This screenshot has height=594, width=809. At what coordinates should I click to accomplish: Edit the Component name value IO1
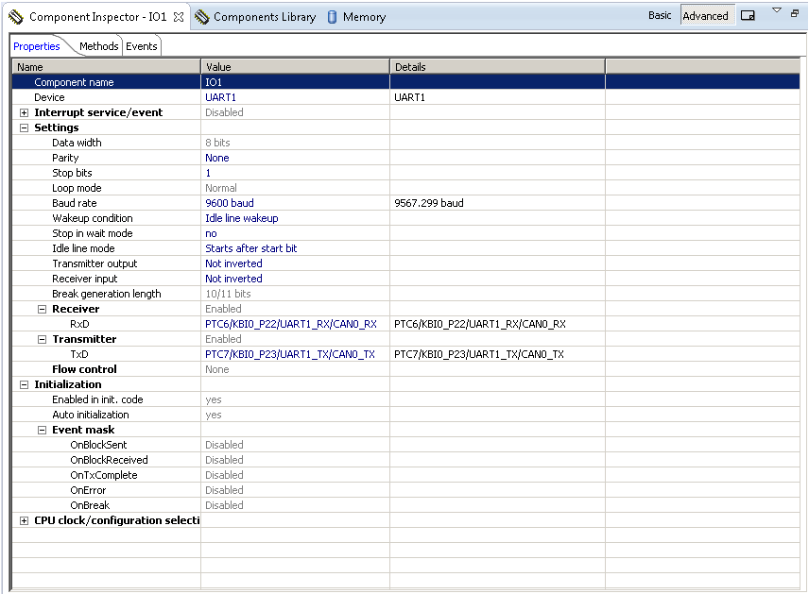coord(295,82)
